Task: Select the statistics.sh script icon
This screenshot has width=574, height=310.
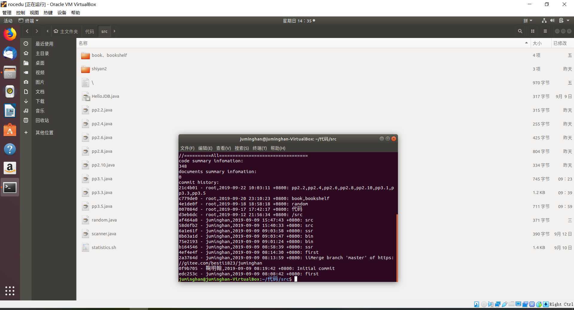Action: [86, 248]
